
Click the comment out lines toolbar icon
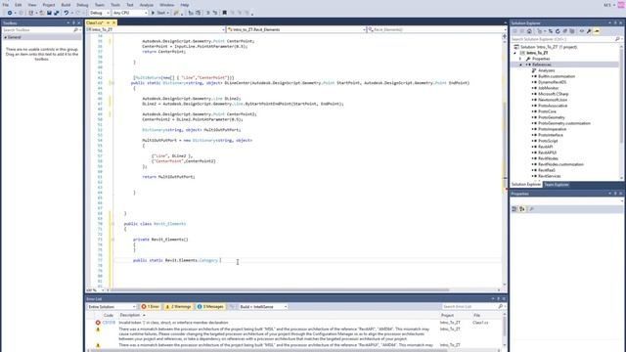click(x=207, y=13)
